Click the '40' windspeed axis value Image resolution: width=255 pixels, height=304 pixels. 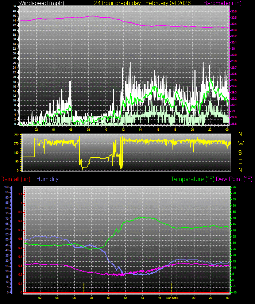(x=14, y=30)
